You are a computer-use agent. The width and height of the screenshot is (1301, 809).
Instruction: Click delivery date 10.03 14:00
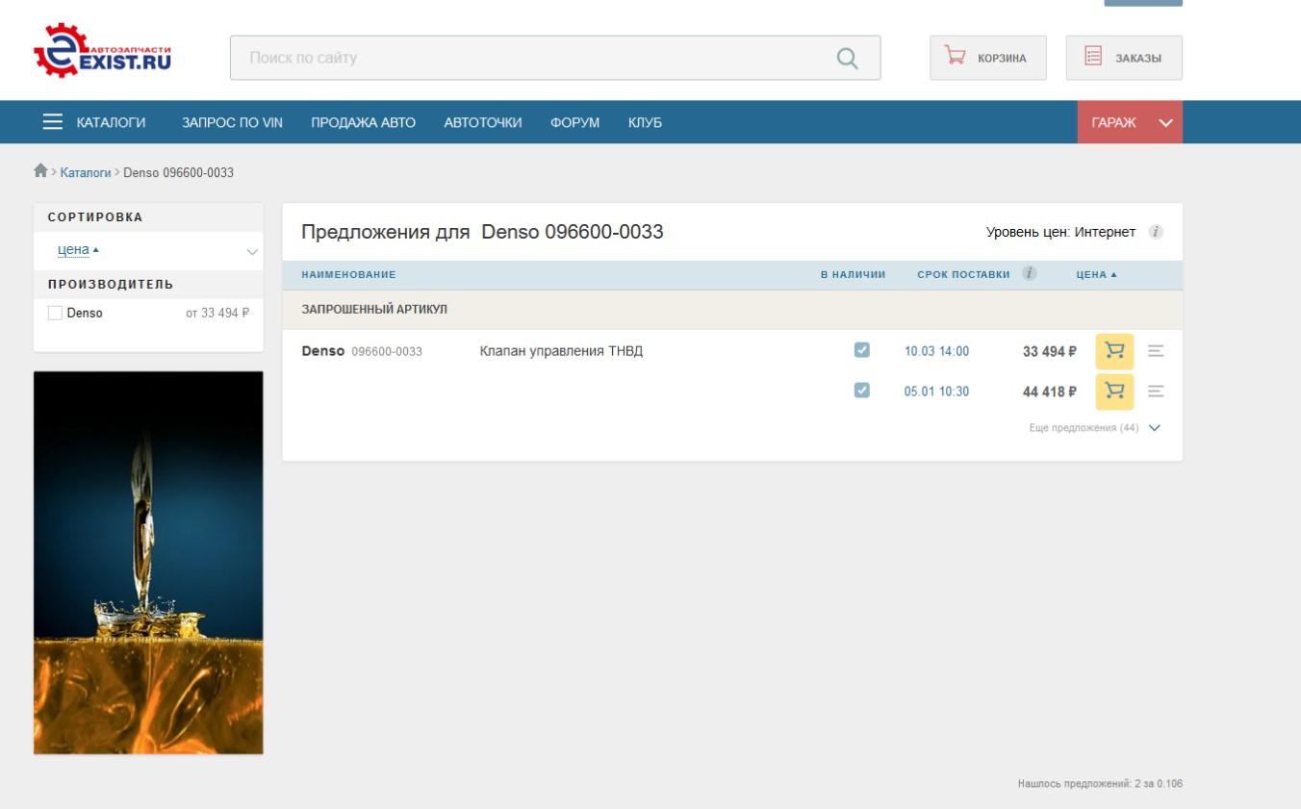tap(936, 351)
